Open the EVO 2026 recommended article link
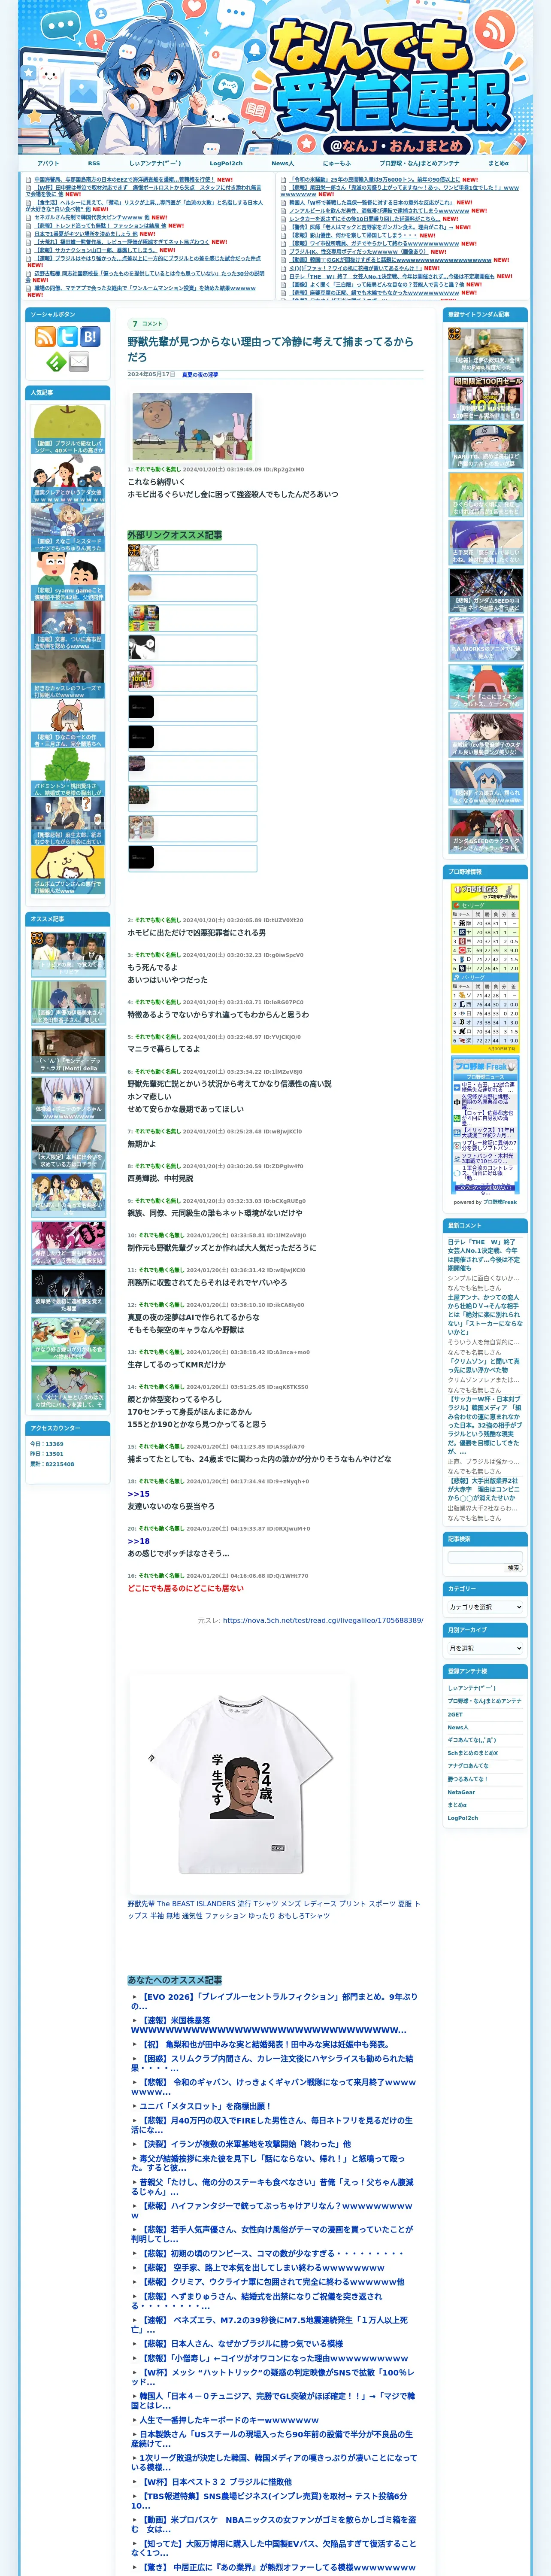 (x=275, y=2001)
